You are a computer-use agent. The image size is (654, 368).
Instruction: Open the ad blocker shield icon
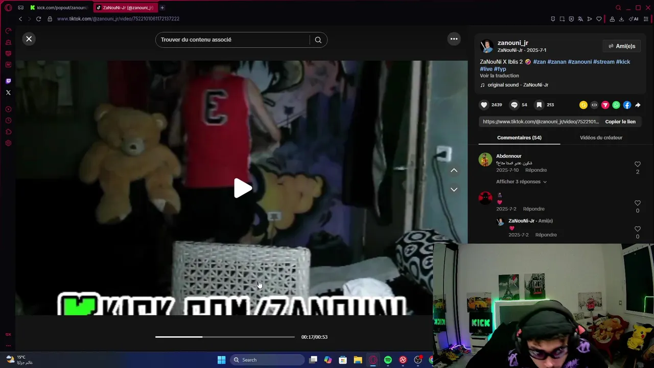tap(571, 19)
